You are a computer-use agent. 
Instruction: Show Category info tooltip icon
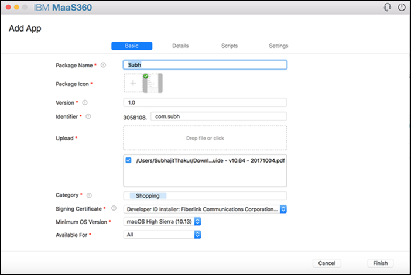pyautogui.click(x=89, y=195)
